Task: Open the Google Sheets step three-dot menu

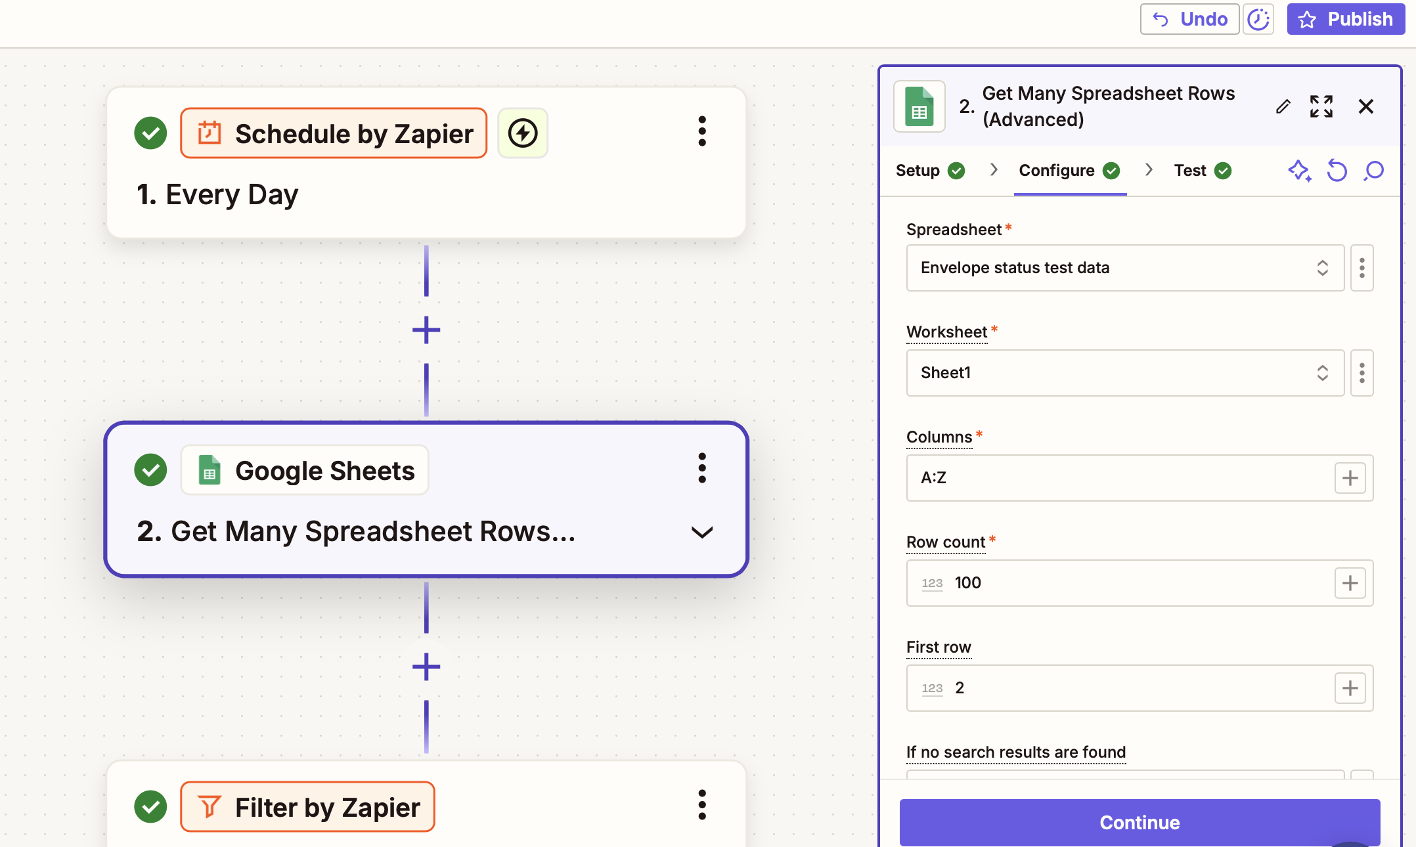Action: point(702,468)
